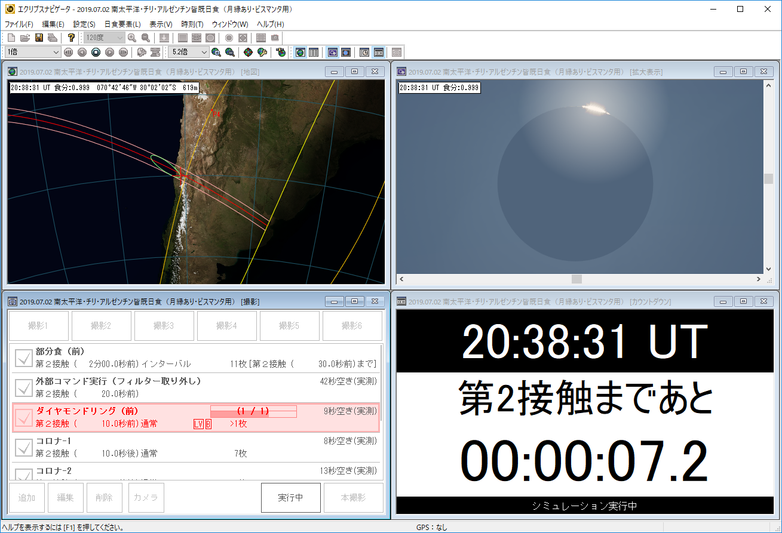
Task: Click the 本撮影 button
Action: [x=353, y=498]
